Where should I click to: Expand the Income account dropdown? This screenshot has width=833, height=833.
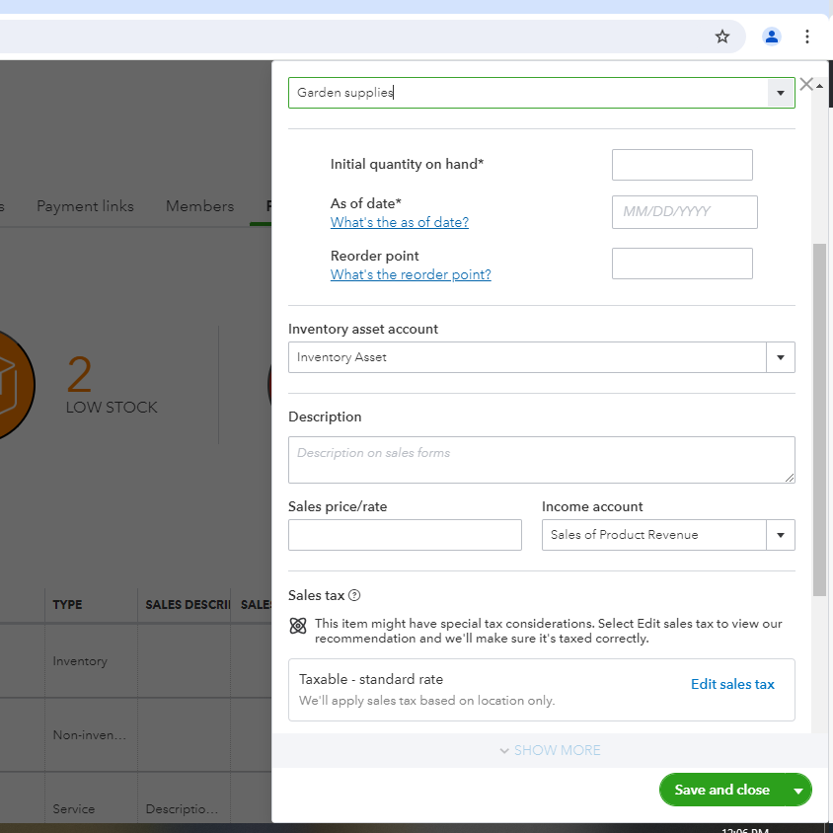(x=781, y=535)
